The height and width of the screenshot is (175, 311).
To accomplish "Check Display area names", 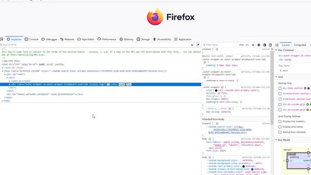I will pyautogui.click(x=280, y=127).
